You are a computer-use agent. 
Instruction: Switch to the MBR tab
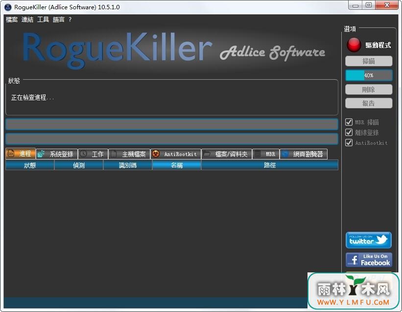(266, 154)
